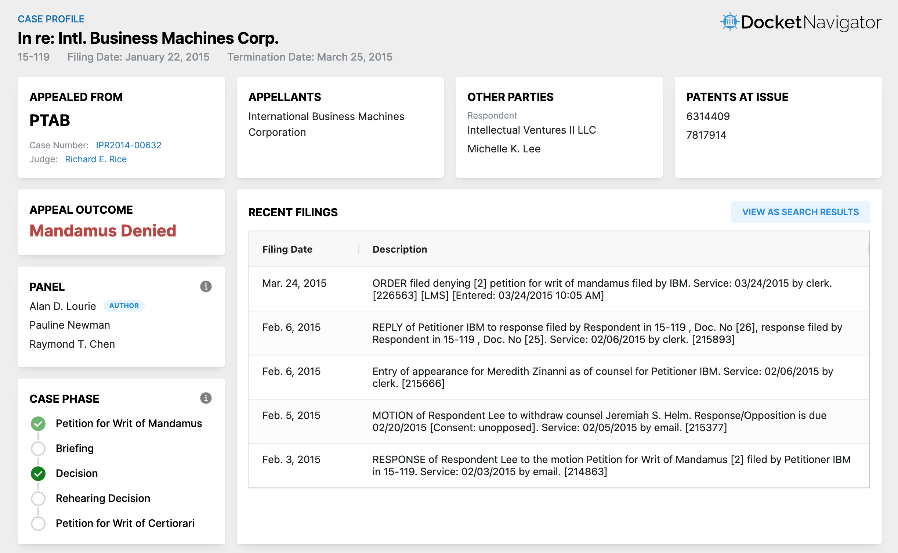The image size is (898, 553).
Task: Click the Briefing phase label
Action: coord(75,448)
